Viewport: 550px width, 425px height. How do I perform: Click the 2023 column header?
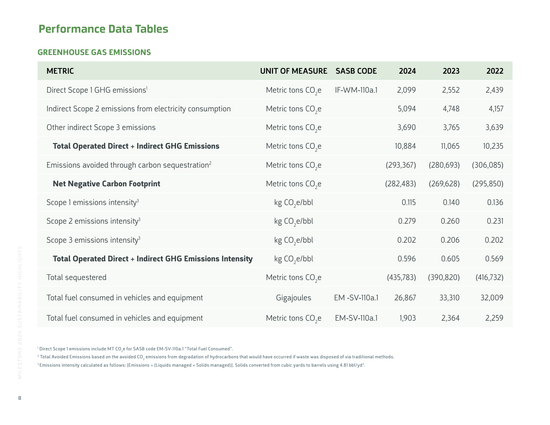451,71
